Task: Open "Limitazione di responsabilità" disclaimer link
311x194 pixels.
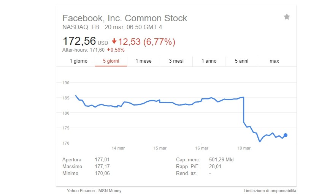Action: point(270,191)
